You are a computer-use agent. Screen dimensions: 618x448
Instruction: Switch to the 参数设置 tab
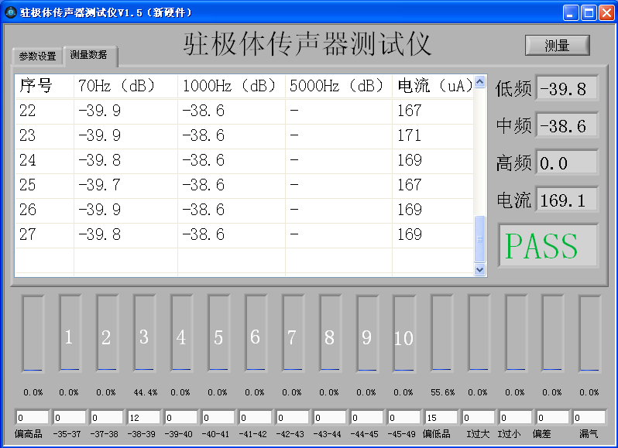coord(38,56)
